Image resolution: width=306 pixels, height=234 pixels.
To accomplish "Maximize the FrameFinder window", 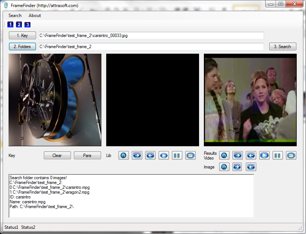I will (281, 4).
